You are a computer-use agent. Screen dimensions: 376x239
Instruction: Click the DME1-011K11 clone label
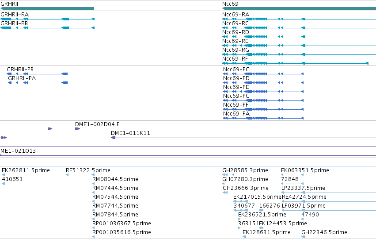(x=130, y=133)
